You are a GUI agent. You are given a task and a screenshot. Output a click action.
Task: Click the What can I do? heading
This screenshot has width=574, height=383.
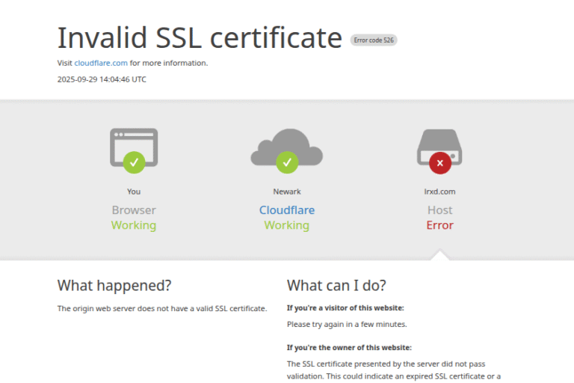[336, 285]
